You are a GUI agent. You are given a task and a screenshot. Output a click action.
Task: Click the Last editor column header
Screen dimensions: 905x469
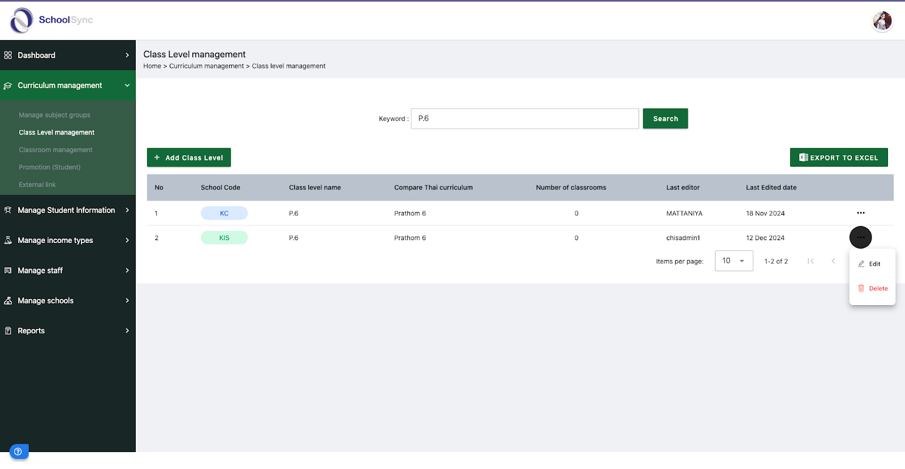683,188
